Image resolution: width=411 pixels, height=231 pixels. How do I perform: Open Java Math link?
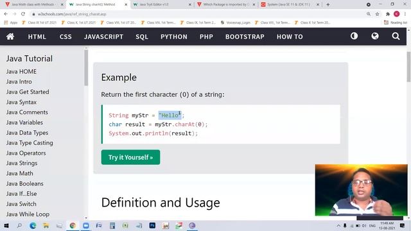[x=20, y=173]
